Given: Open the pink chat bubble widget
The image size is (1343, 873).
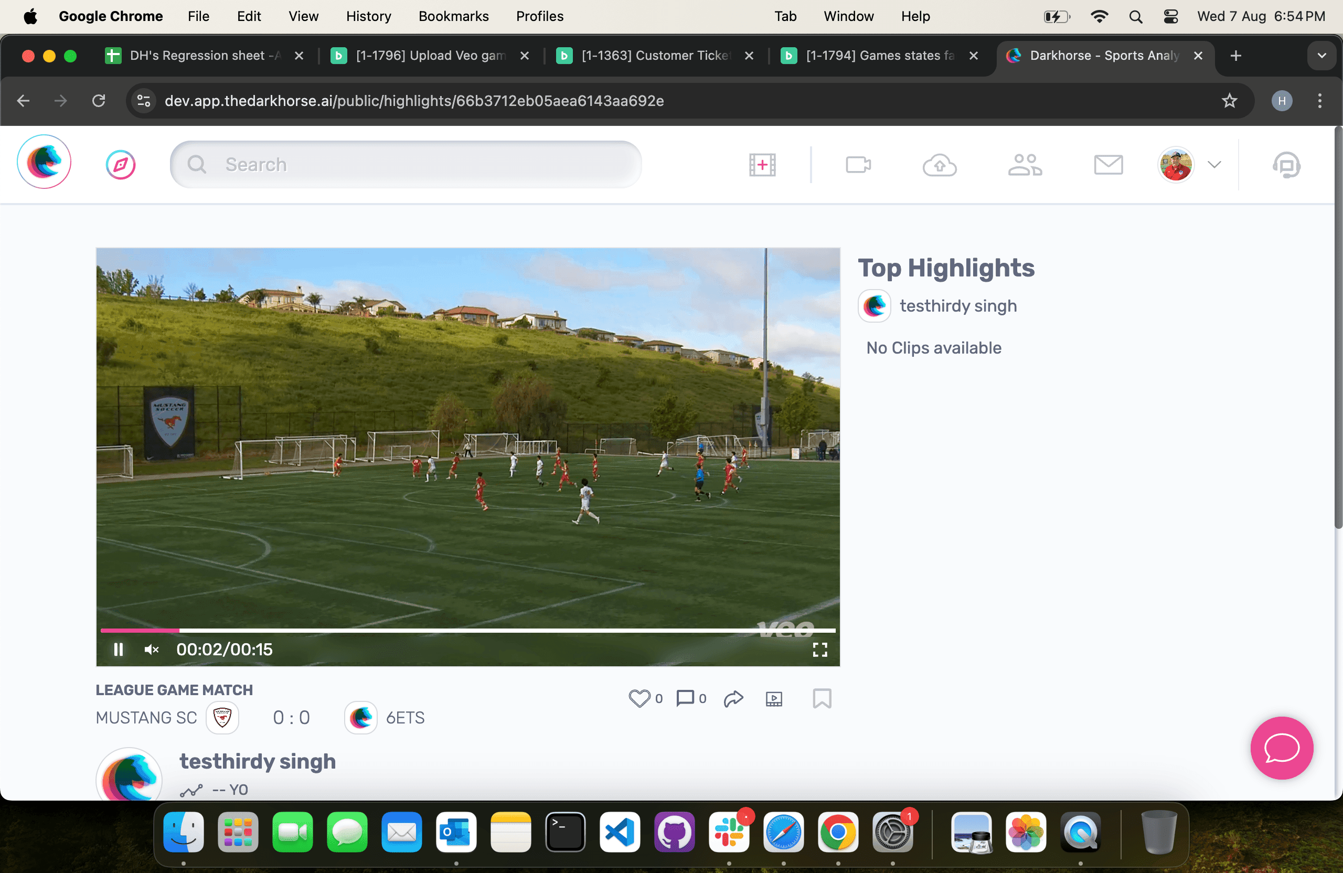Looking at the screenshot, I should click(1282, 748).
